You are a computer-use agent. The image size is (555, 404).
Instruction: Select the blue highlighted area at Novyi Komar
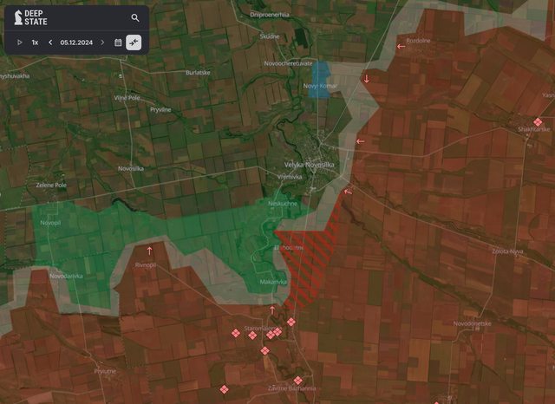point(320,80)
